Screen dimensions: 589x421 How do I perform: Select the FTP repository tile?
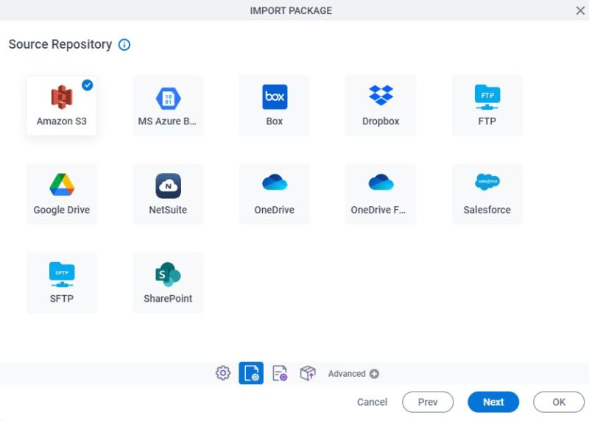[x=487, y=105]
